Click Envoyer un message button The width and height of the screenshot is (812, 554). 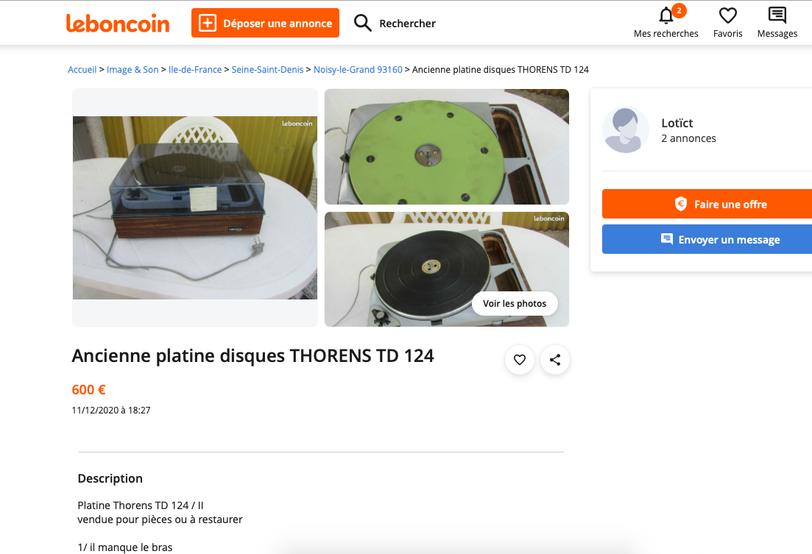pos(707,239)
